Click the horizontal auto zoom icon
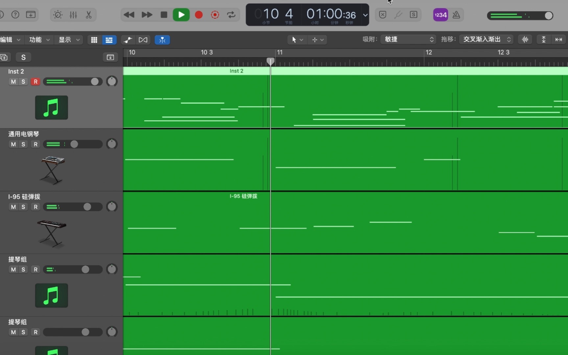 point(558,39)
